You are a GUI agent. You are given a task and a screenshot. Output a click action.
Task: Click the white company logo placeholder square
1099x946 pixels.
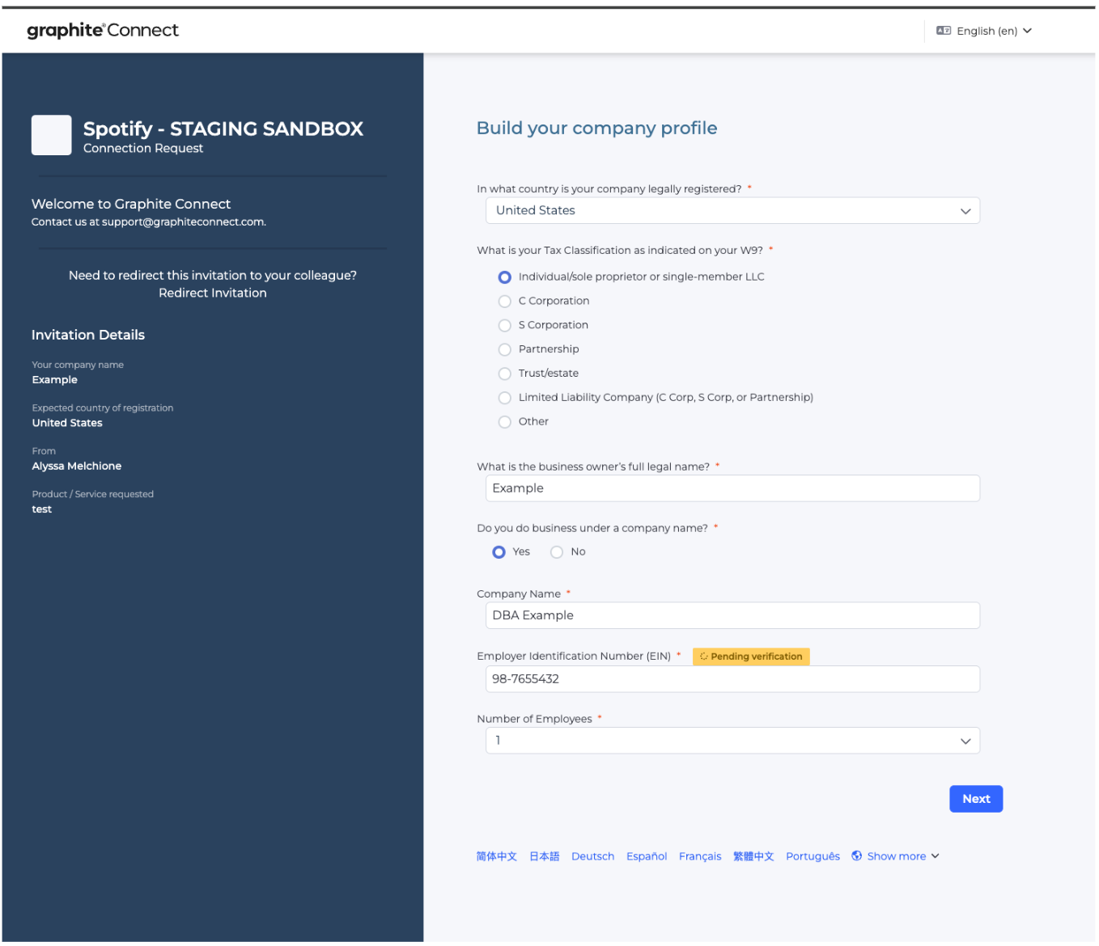(x=51, y=135)
